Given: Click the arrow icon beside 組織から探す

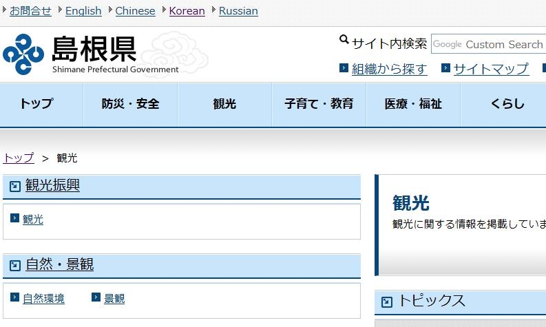Looking at the screenshot, I should tap(344, 67).
